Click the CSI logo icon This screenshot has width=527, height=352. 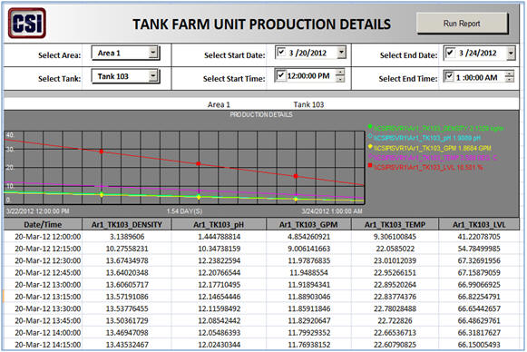point(27,23)
